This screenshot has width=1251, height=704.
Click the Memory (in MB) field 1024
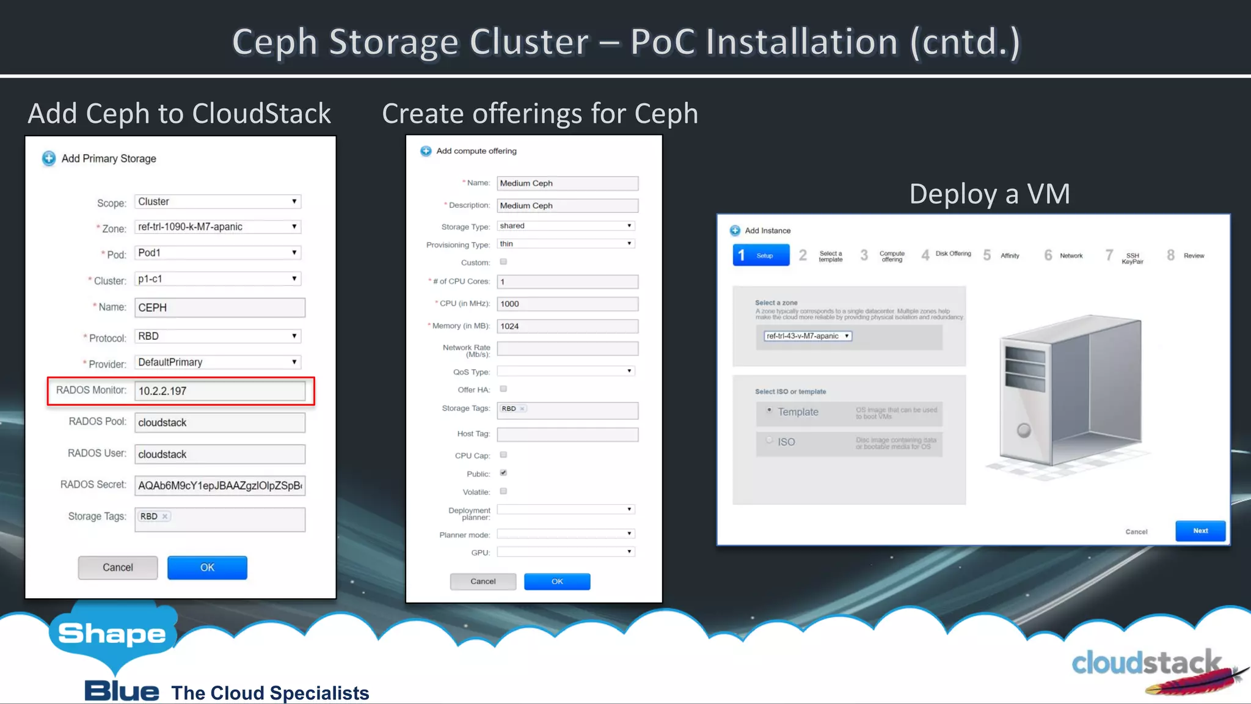(x=567, y=326)
